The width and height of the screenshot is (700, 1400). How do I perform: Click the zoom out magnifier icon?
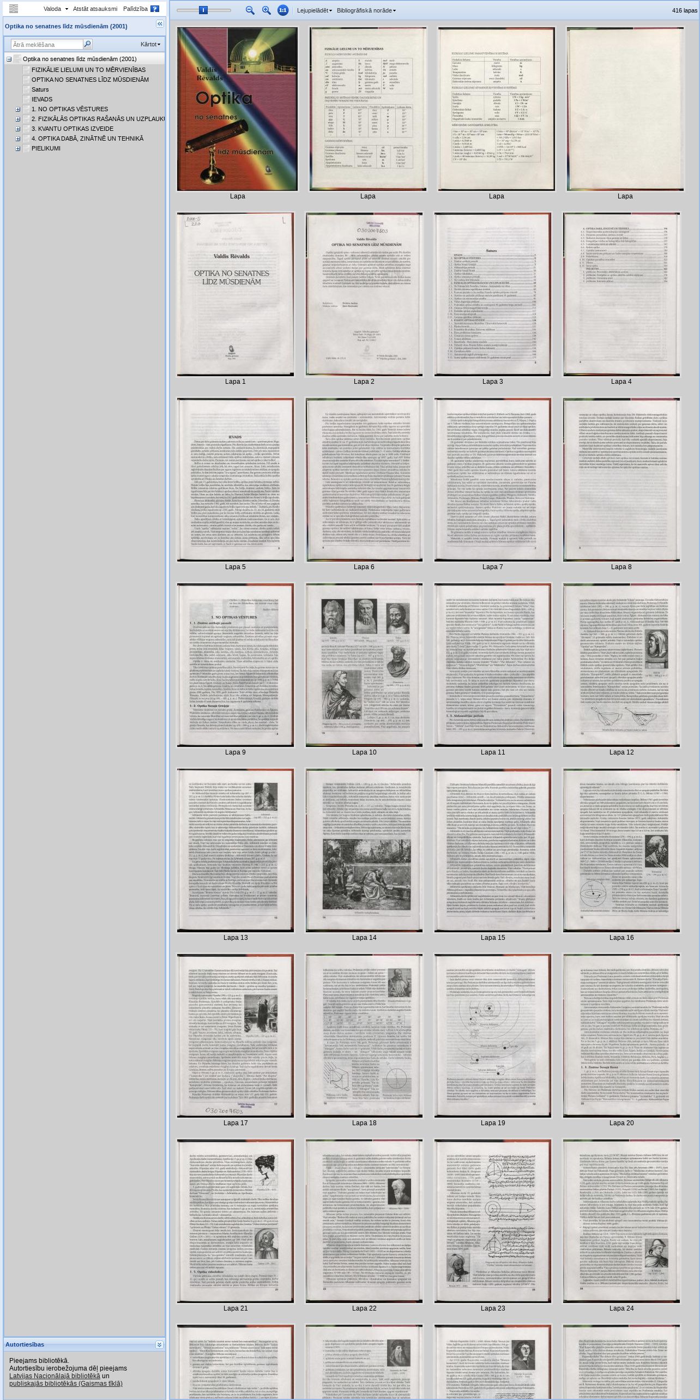[250, 10]
